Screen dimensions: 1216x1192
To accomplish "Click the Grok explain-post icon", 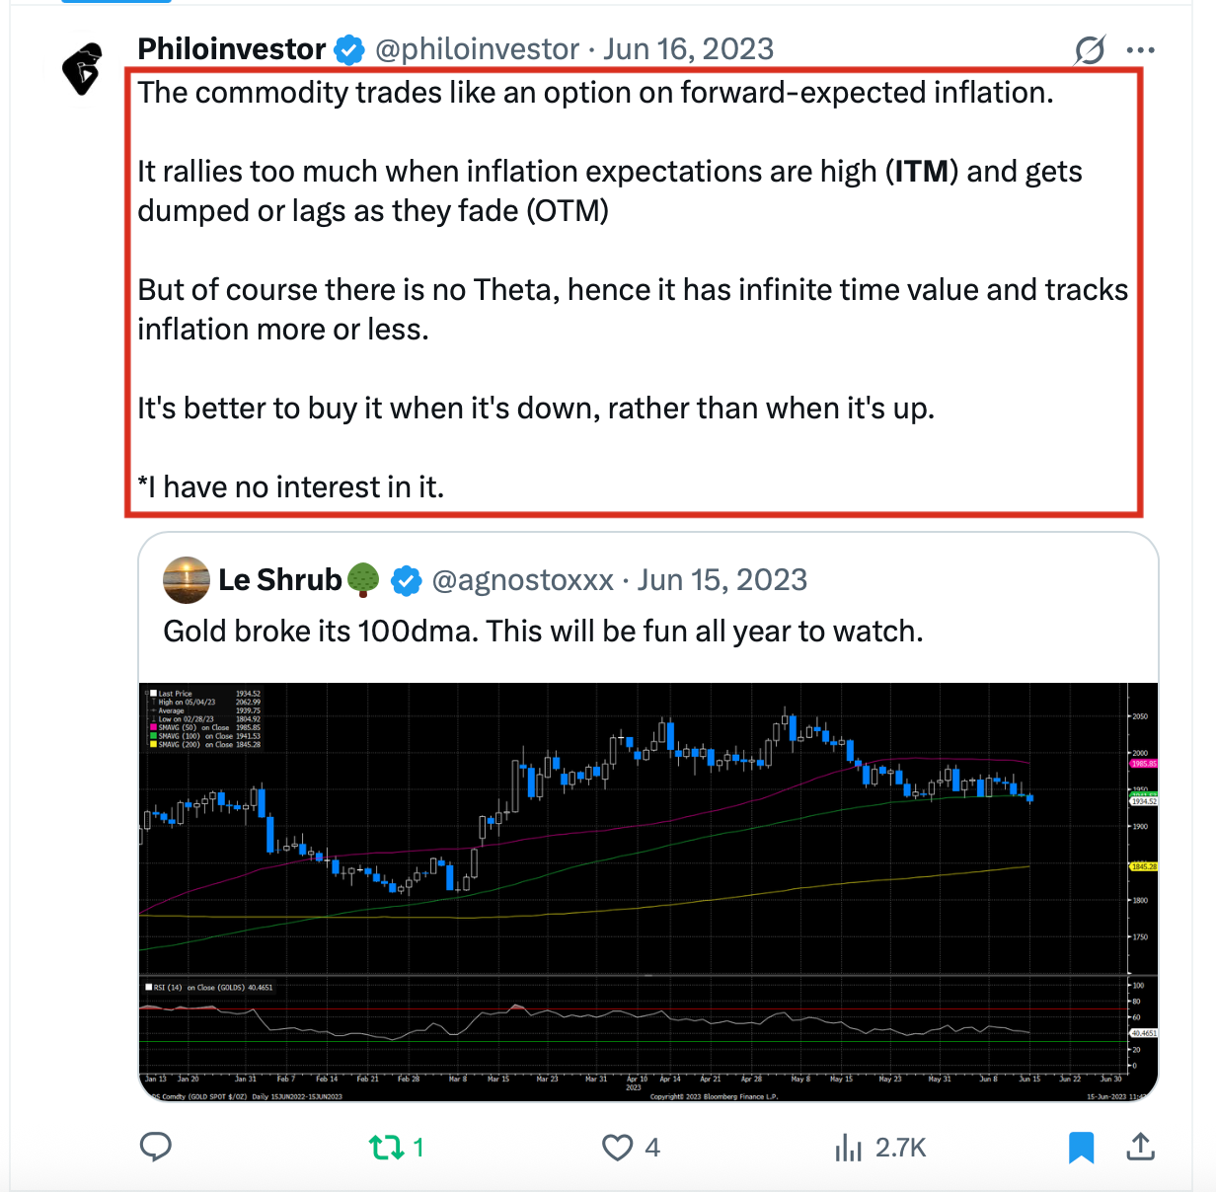I will 1090,49.
